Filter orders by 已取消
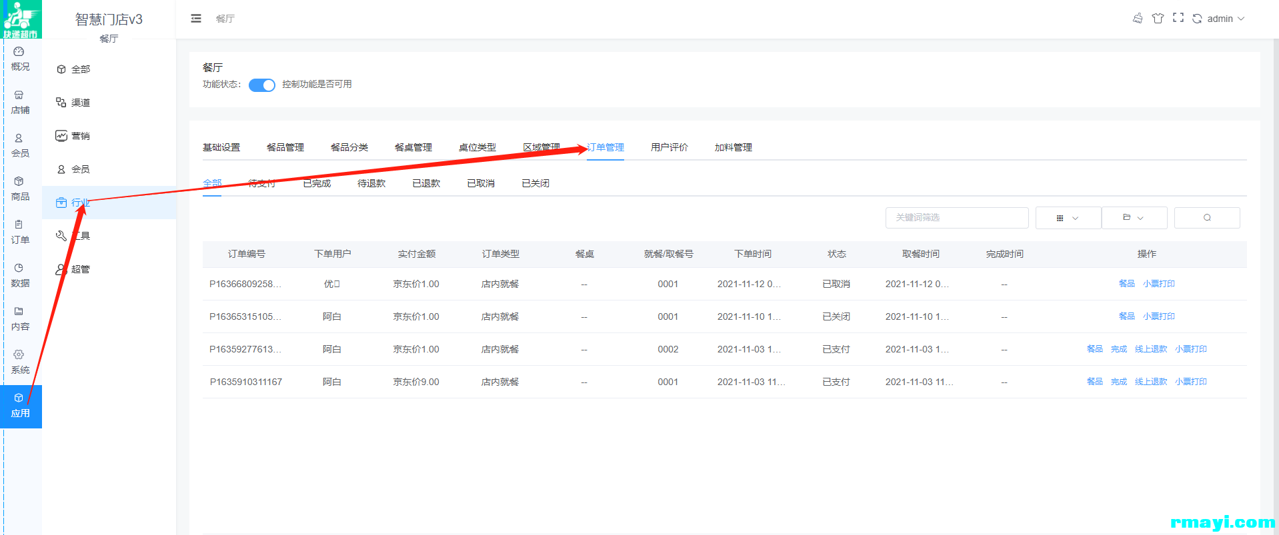The width and height of the screenshot is (1279, 535). 481,183
